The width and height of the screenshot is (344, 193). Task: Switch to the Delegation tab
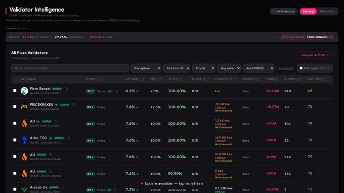[x=327, y=12]
